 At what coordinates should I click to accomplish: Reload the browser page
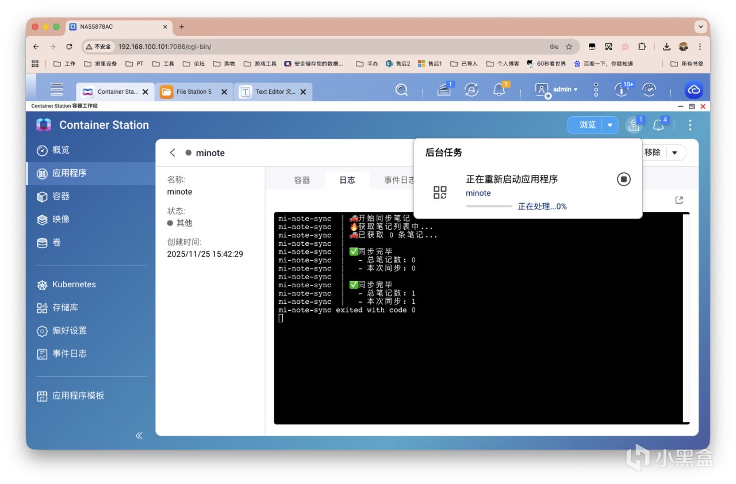tap(70, 47)
